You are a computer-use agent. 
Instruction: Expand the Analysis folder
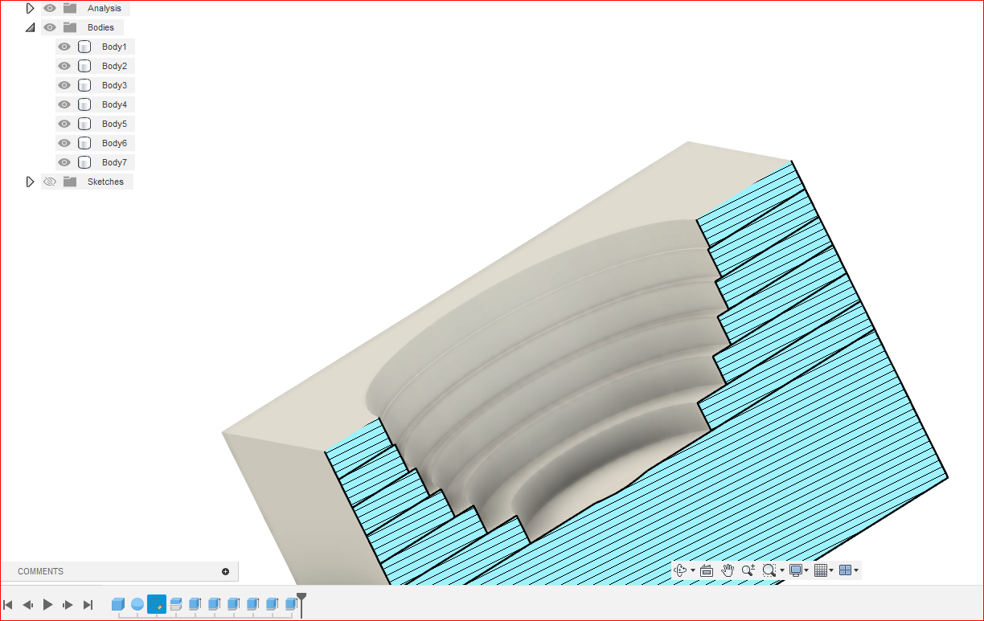31,7
